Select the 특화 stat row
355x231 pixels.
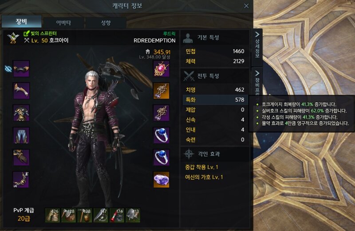[215, 100]
